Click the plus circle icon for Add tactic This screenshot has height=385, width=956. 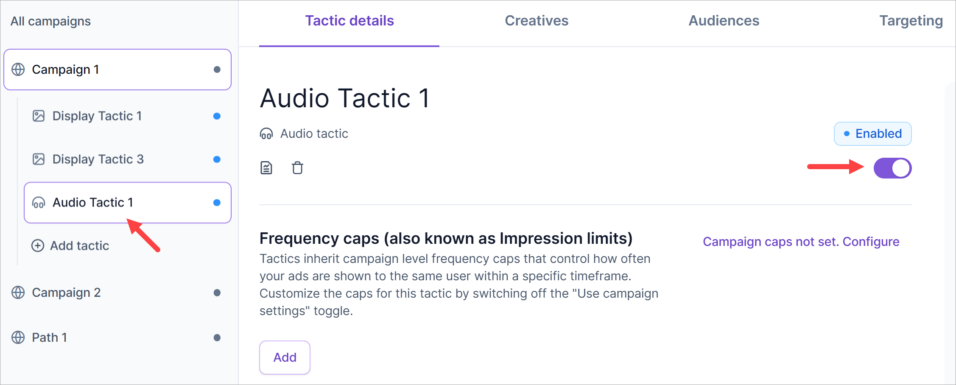[38, 246]
